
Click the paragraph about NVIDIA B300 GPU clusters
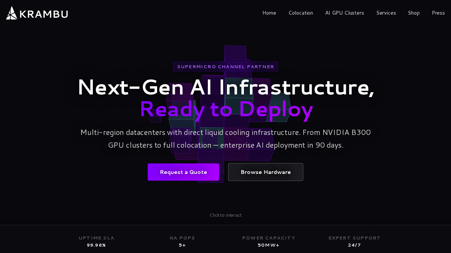tap(225, 139)
